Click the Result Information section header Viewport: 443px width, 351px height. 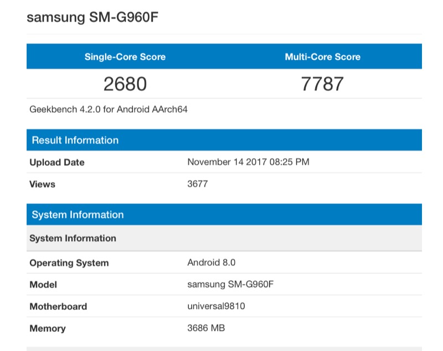click(x=75, y=140)
